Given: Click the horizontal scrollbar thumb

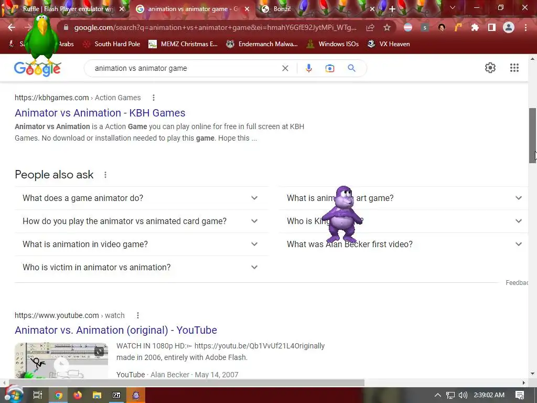Looking at the screenshot, I should click(x=187, y=383).
